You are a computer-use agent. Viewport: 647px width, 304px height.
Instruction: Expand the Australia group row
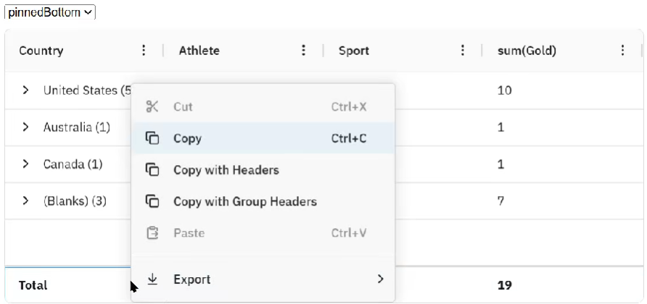point(25,127)
